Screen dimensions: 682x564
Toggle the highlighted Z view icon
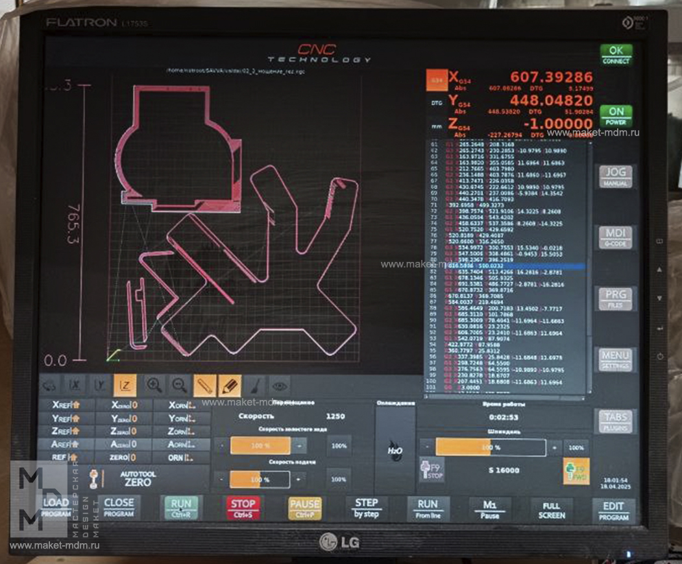[125, 386]
